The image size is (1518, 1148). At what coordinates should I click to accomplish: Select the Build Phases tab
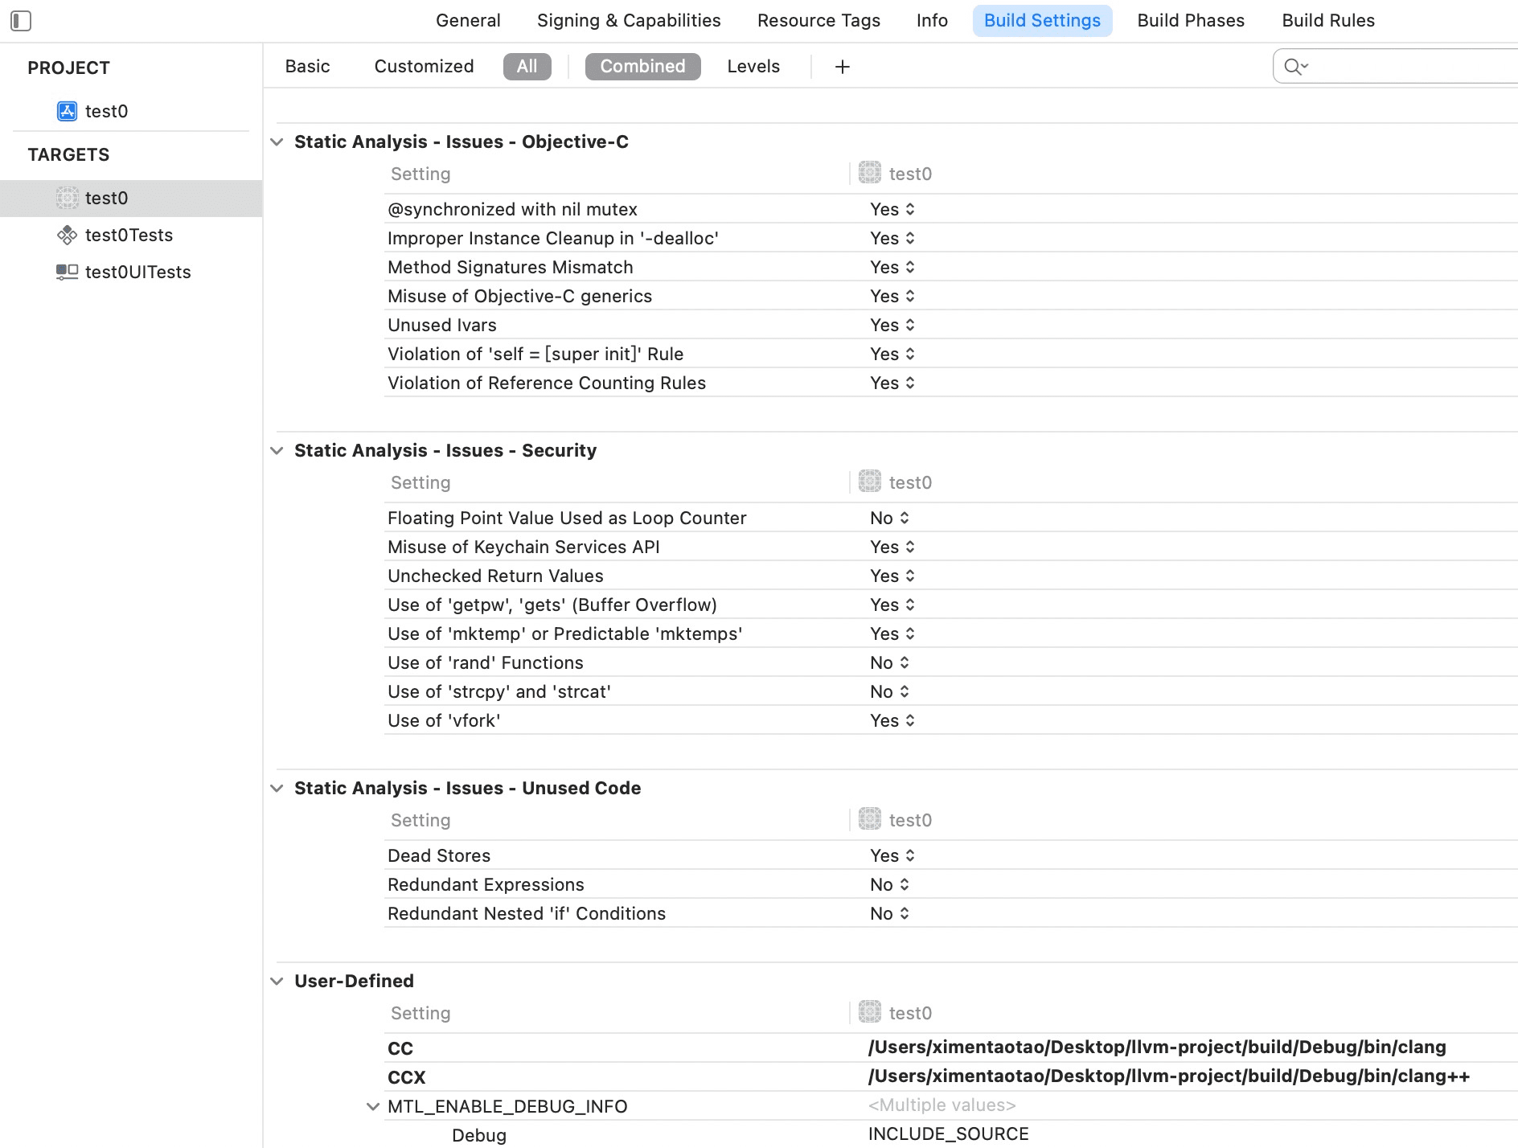[1191, 21]
